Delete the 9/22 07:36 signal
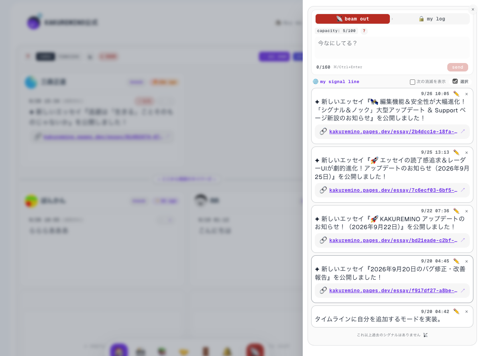Viewport: 481px width, 356px height. coord(466,211)
